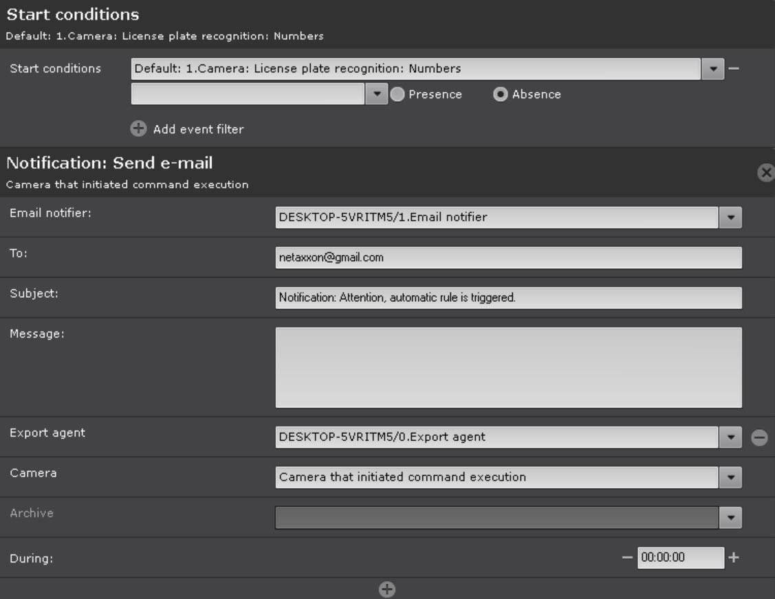Click the Add event filter link text

pyautogui.click(x=198, y=129)
